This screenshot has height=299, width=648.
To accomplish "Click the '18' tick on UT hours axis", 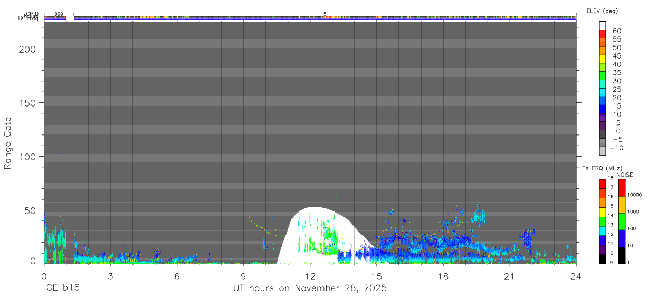I will [x=443, y=276].
